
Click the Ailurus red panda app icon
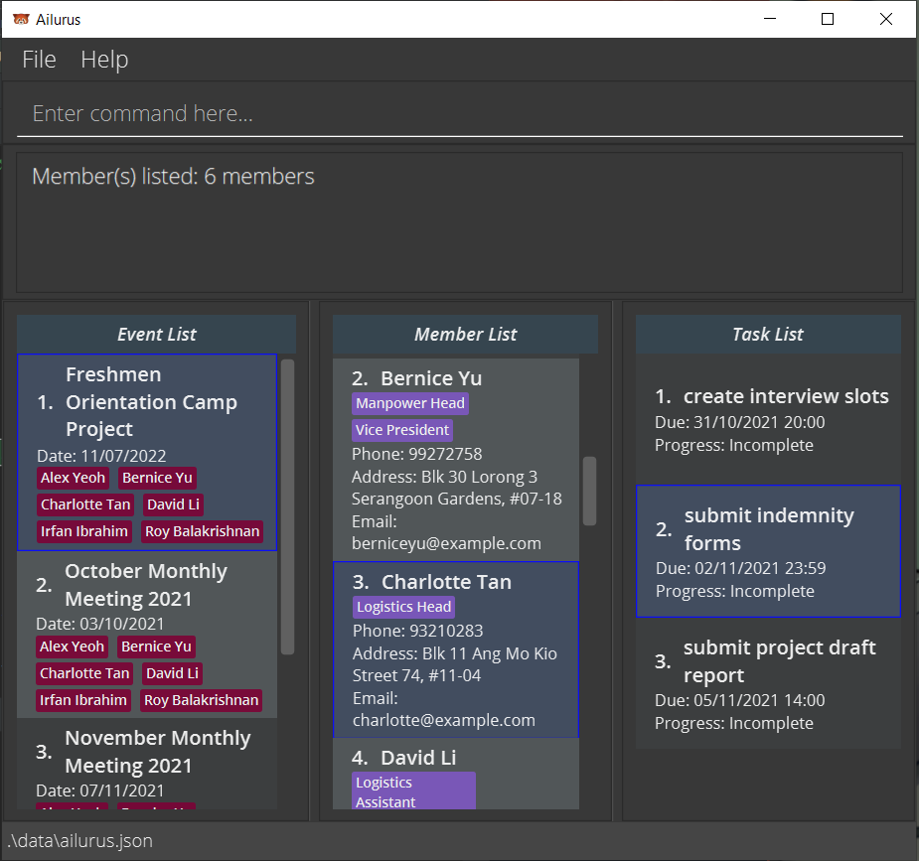[20, 19]
